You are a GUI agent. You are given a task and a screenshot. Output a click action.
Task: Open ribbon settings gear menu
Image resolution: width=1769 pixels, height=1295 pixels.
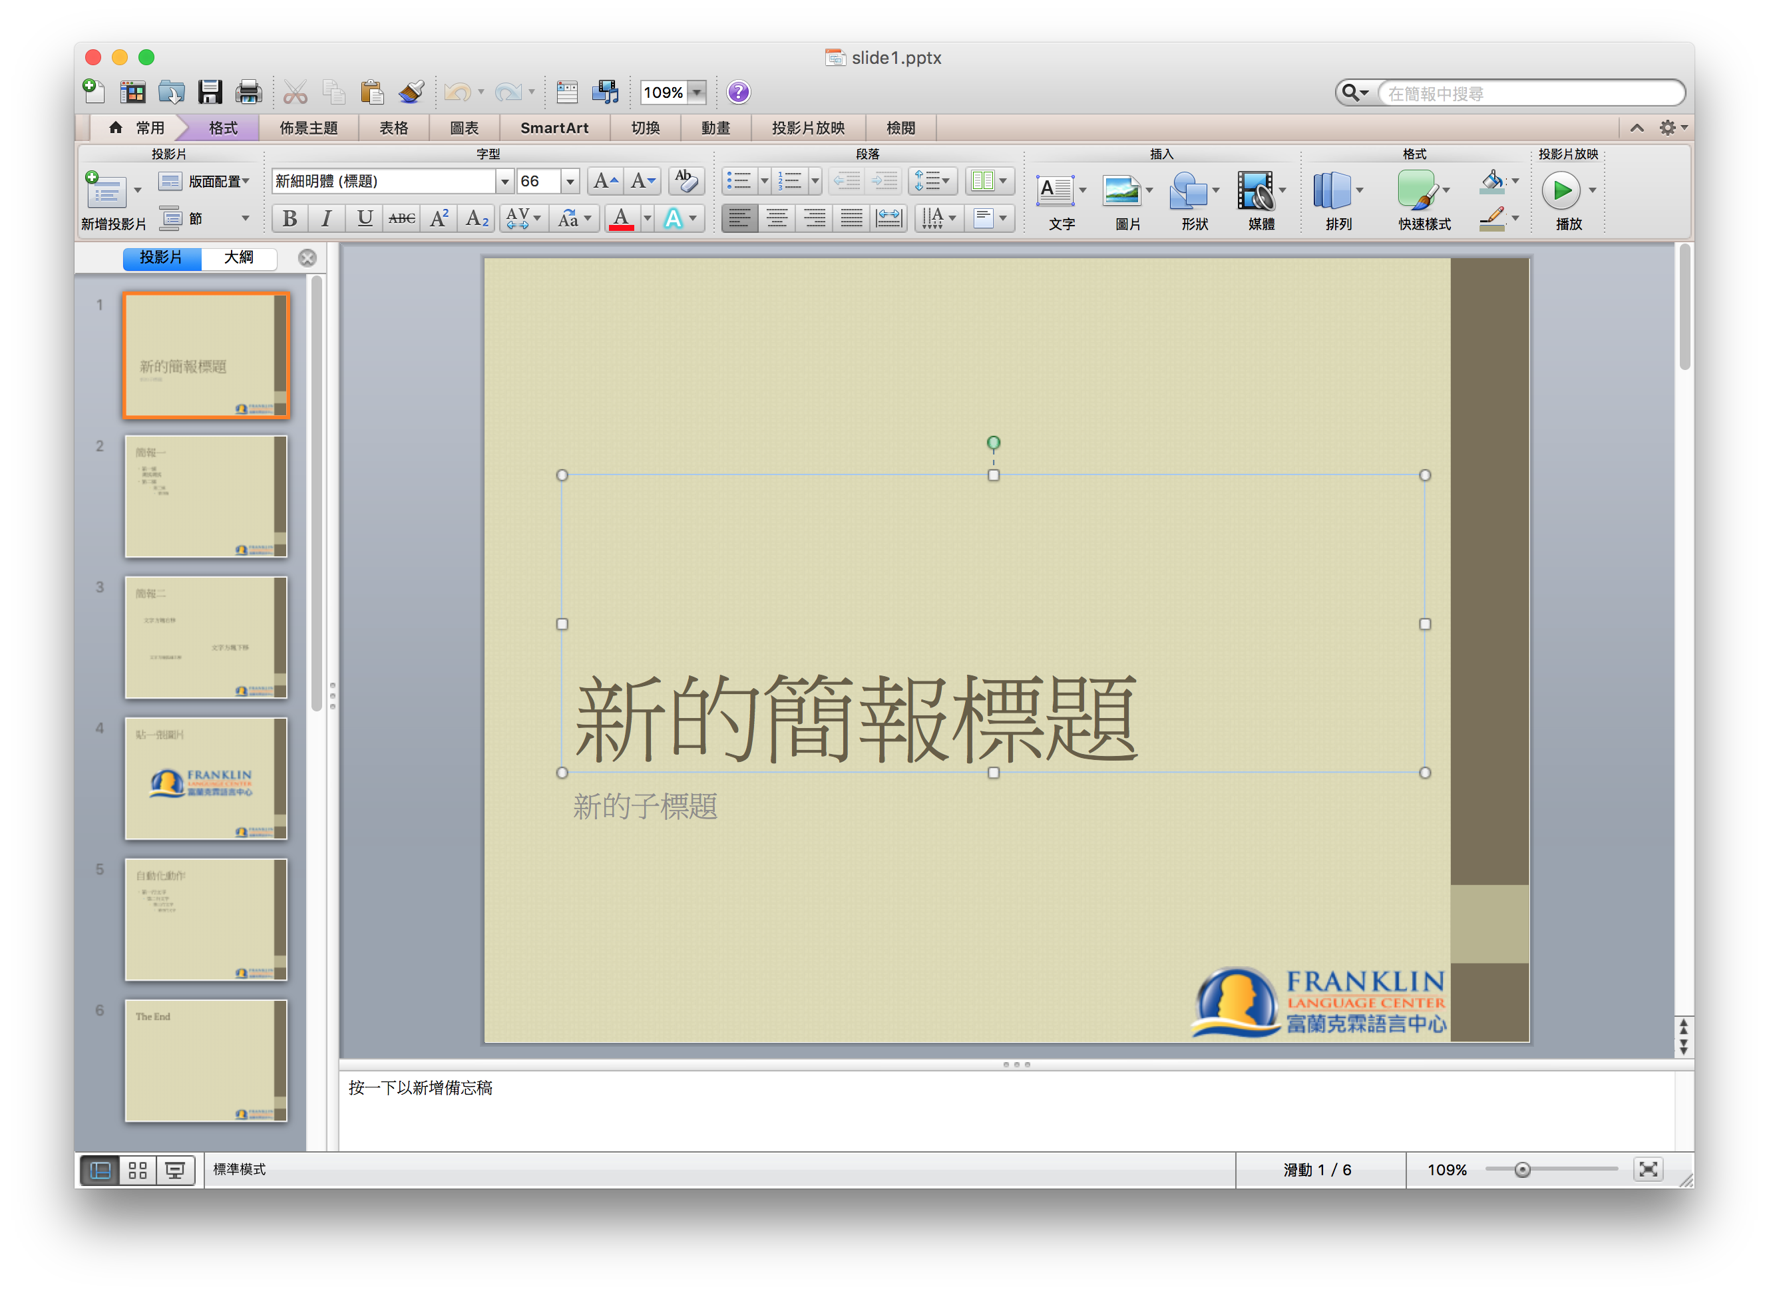click(1671, 128)
